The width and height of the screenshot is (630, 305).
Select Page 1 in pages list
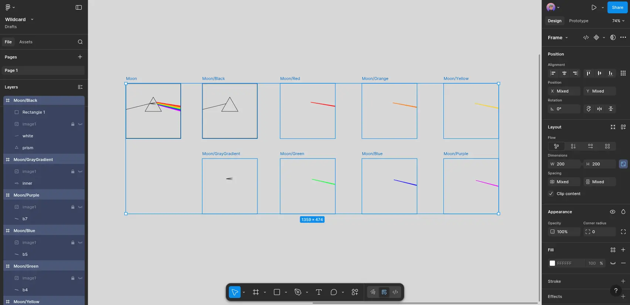point(43,70)
